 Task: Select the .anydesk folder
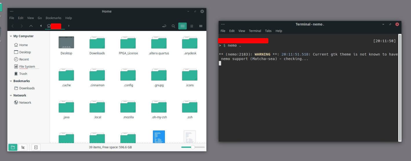[190, 42]
